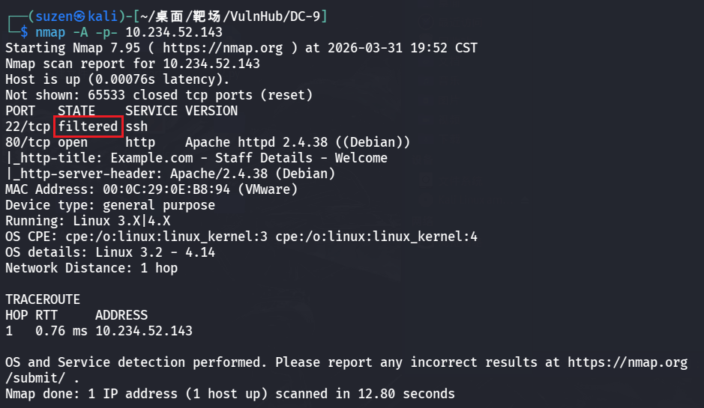The width and height of the screenshot is (704, 408).
Task: Click the suzen username in the prompt
Action: click(x=50, y=16)
